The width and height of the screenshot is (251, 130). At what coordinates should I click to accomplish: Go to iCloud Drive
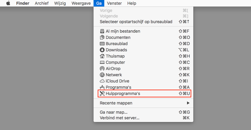[x=143, y=81]
